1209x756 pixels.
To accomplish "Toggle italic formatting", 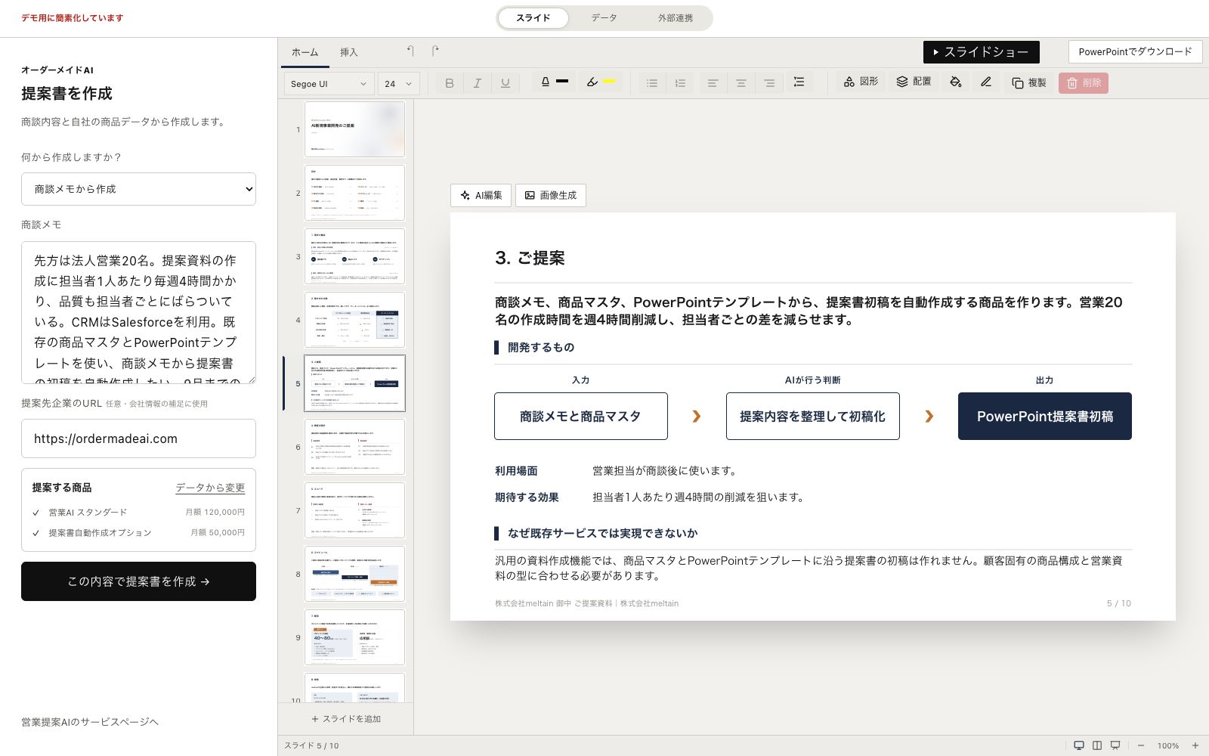I will 478,83.
